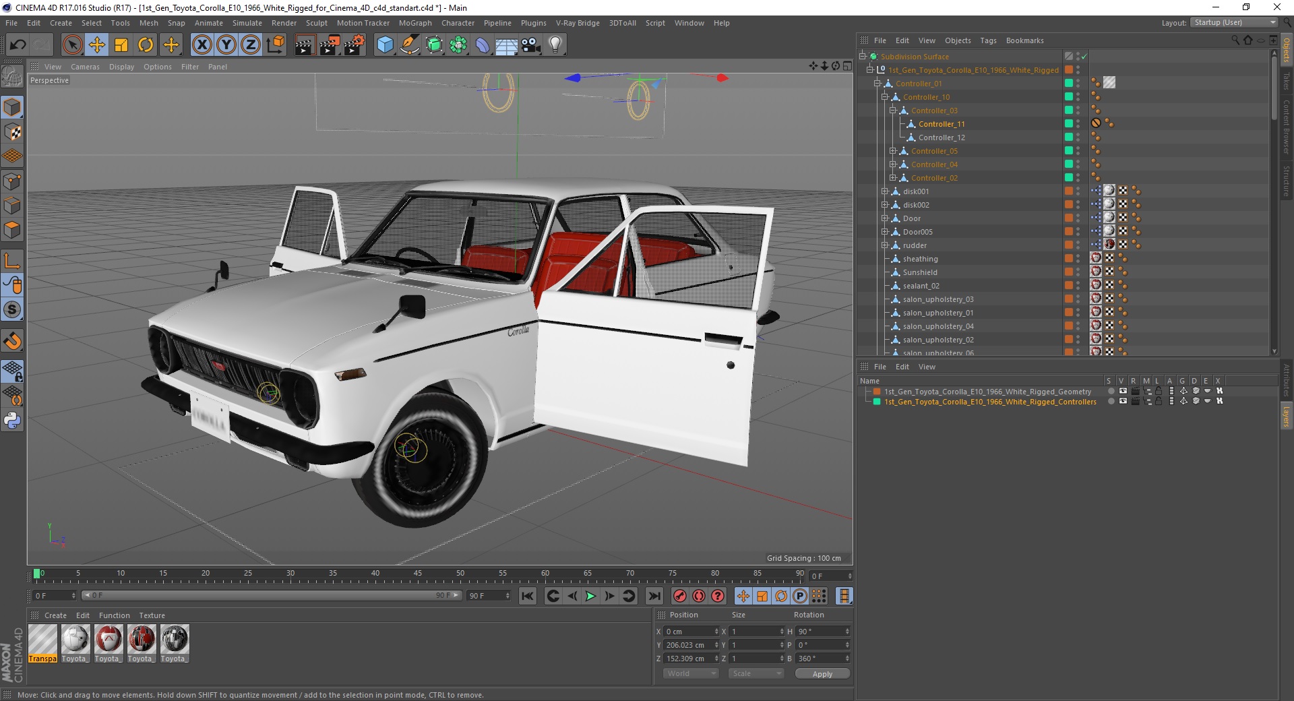This screenshot has height=701, width=1294.
Task: Add a Floor environment object
Action: coord(506,45)
